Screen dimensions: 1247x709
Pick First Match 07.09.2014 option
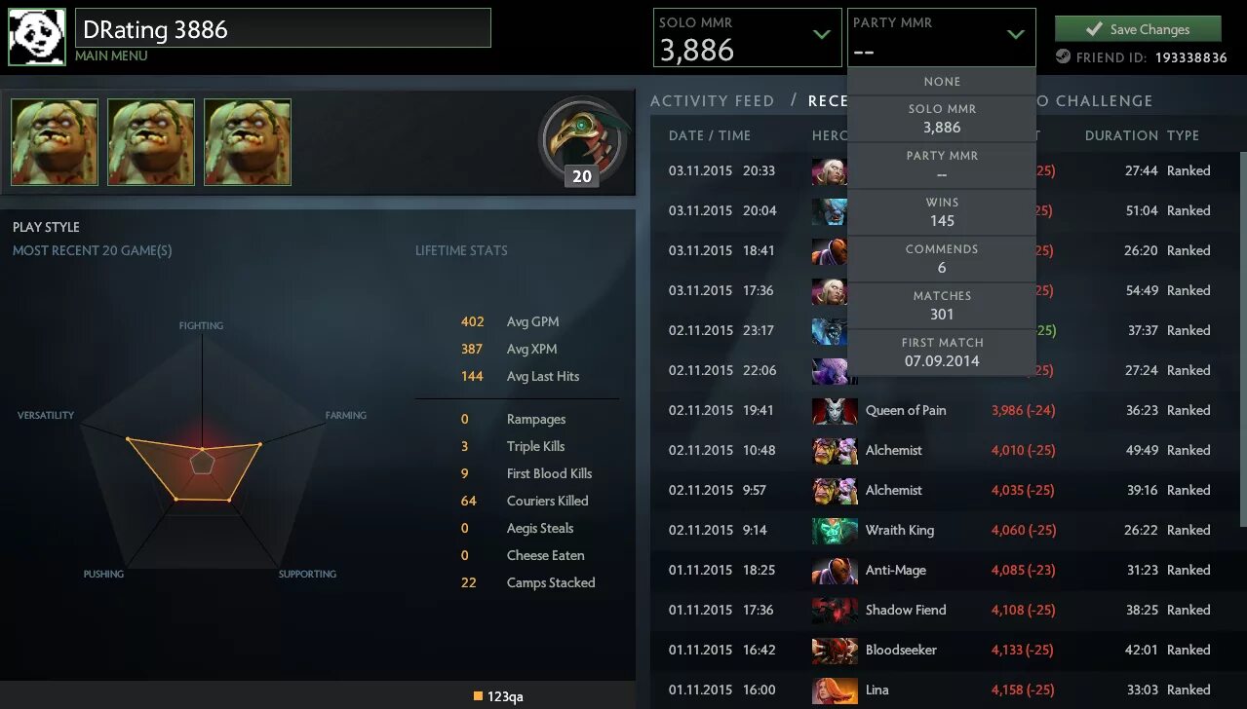942,353
